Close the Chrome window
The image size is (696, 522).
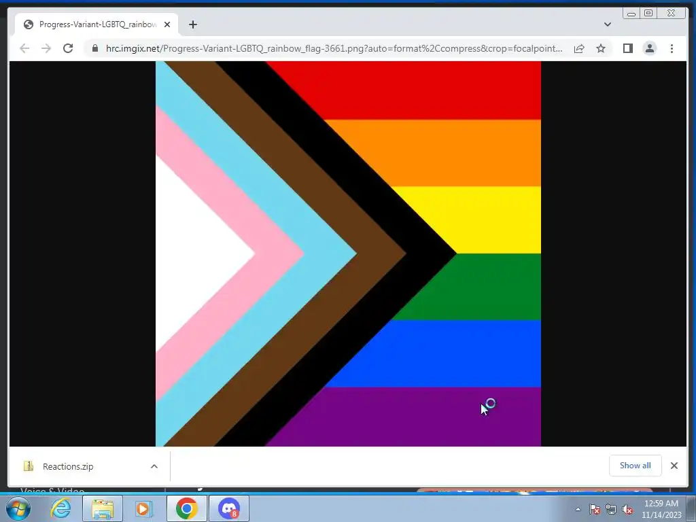[672, 14]
